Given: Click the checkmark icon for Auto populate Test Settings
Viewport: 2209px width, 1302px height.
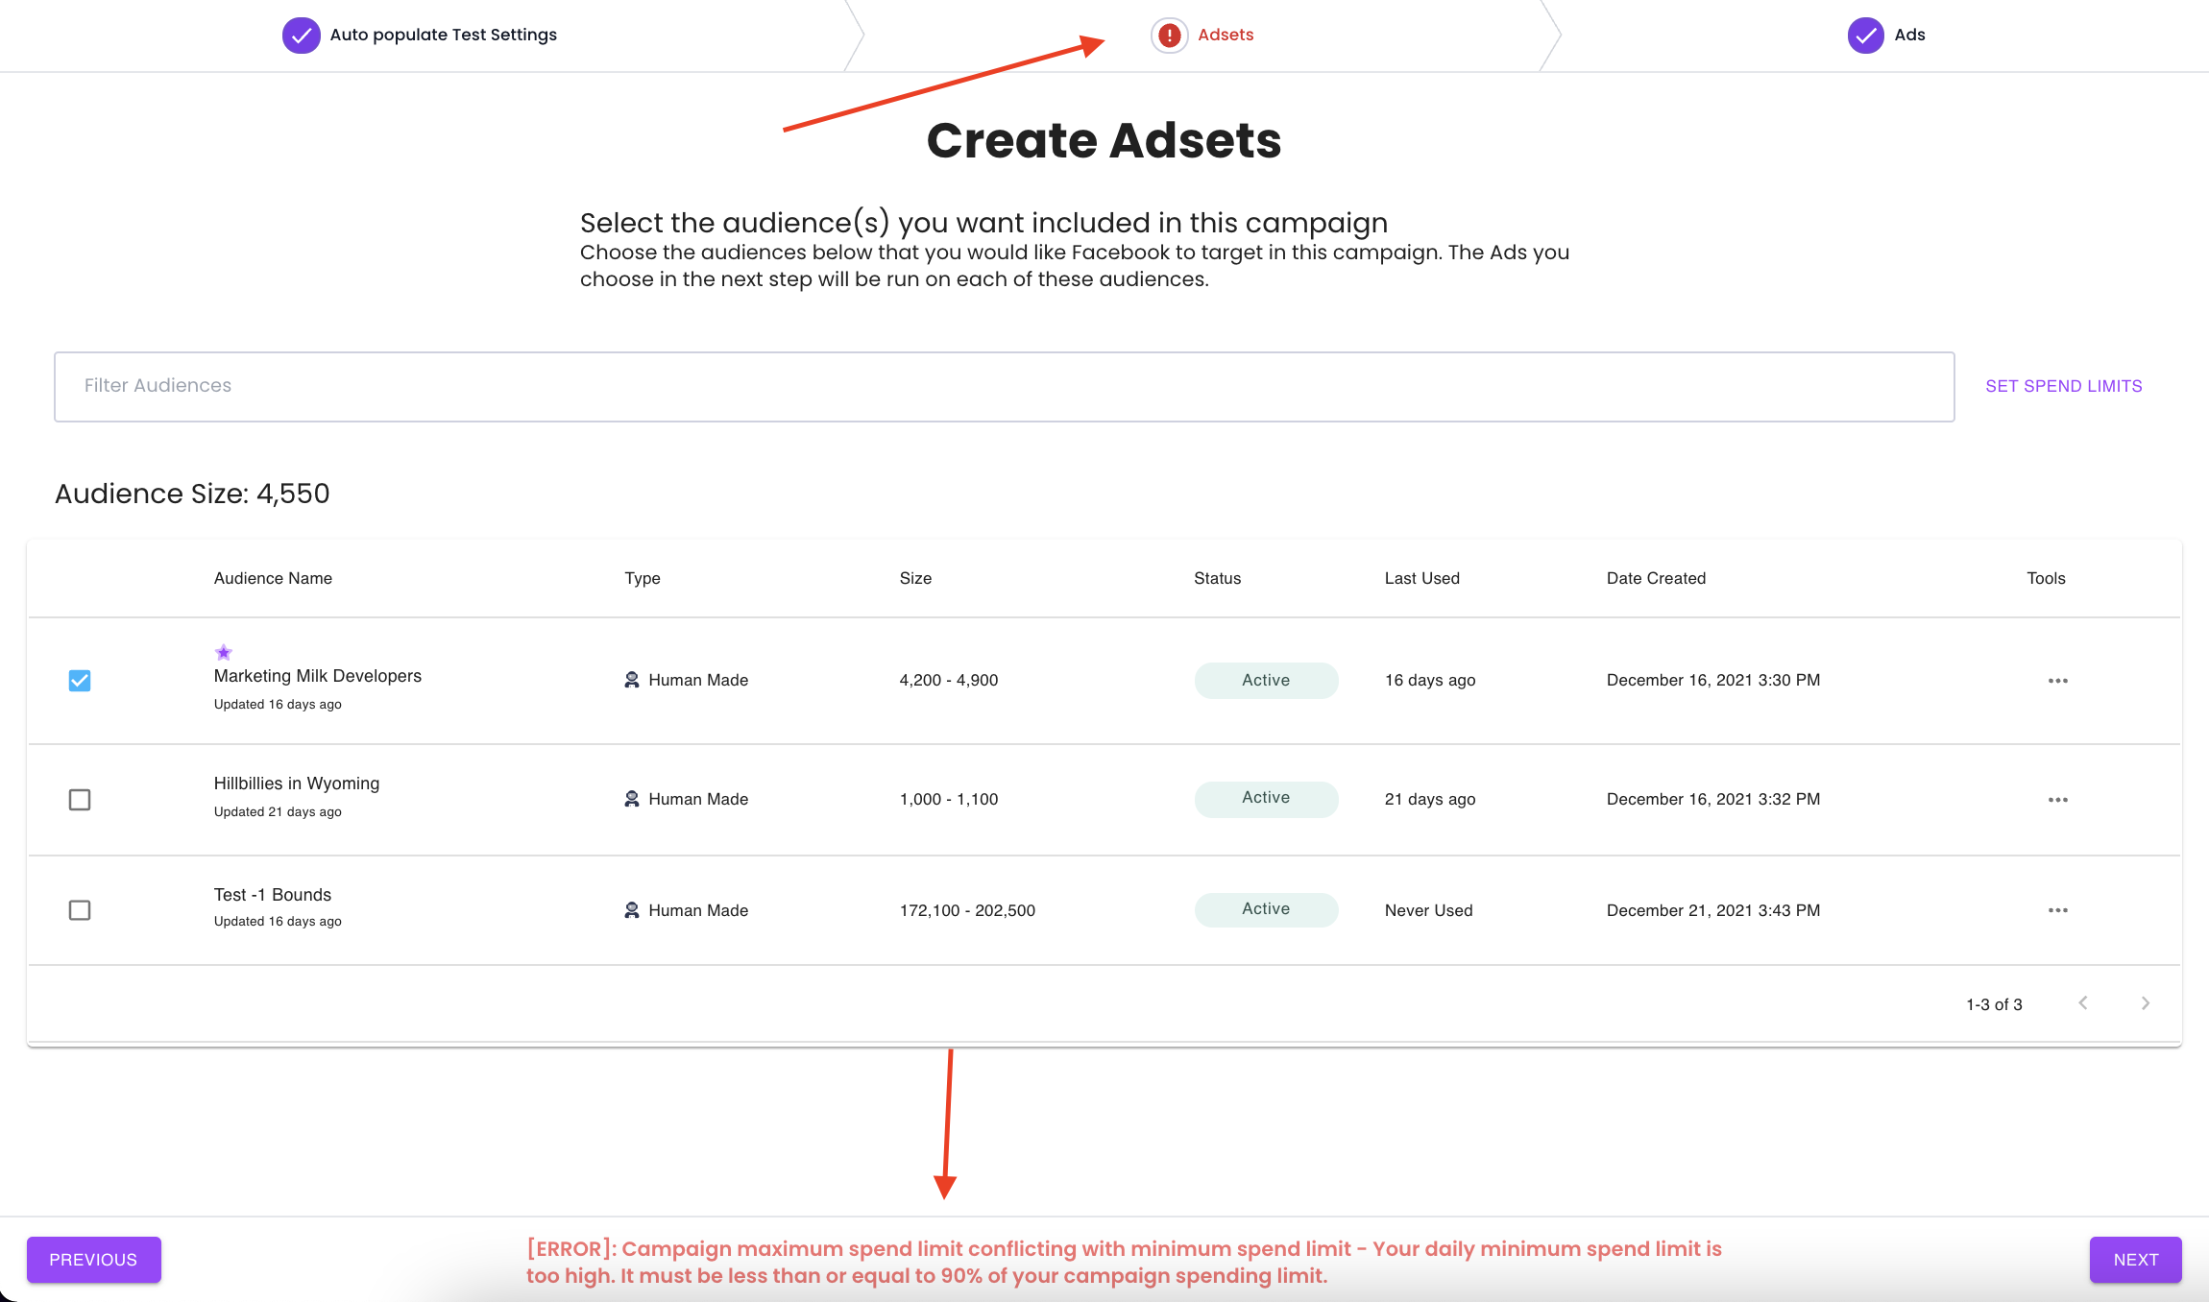Looking at the screenshot, I should tap(301, 36).
